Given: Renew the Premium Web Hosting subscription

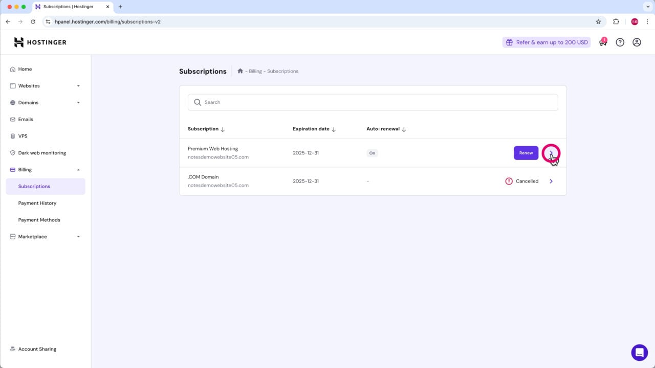Looking at the screenshot, I should coord(526,153).
